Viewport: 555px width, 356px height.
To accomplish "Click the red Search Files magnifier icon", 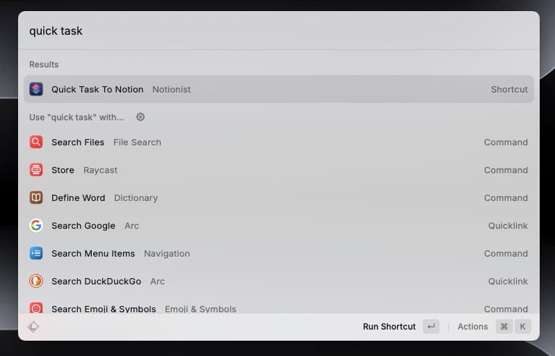I will [x=36, y=142].
